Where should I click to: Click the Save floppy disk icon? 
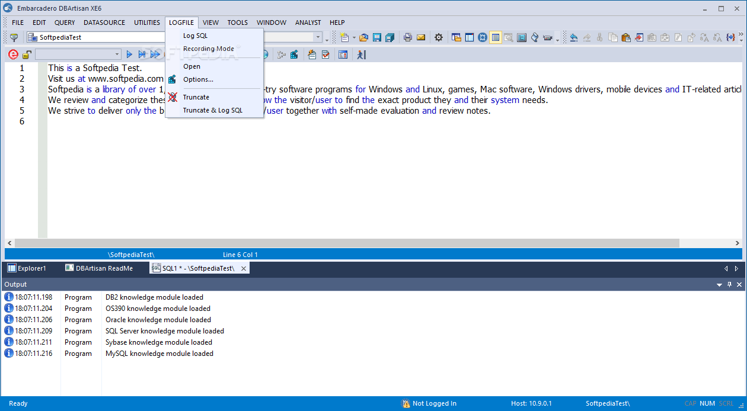point(376,37)
